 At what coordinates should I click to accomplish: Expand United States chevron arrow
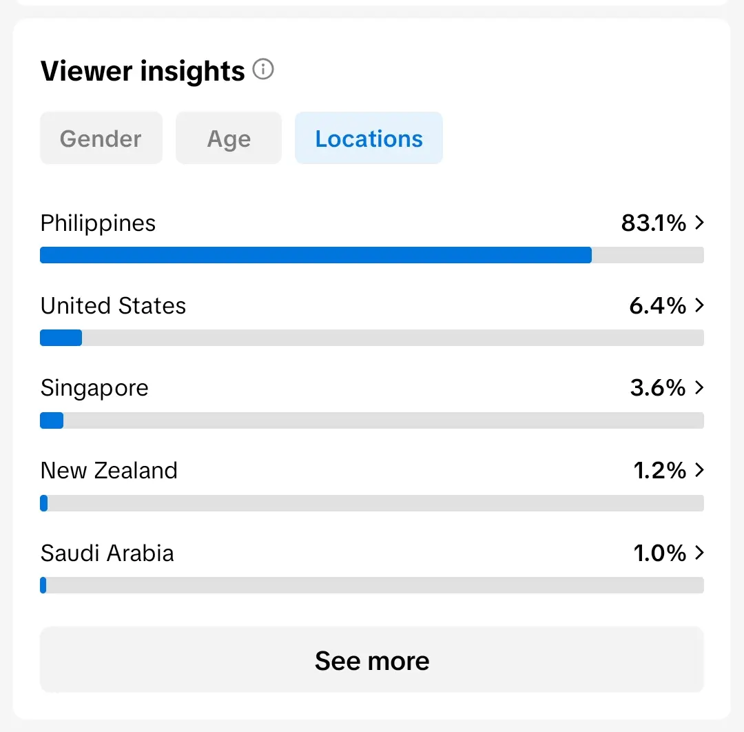pyautogui.click(x=699, y=305)
